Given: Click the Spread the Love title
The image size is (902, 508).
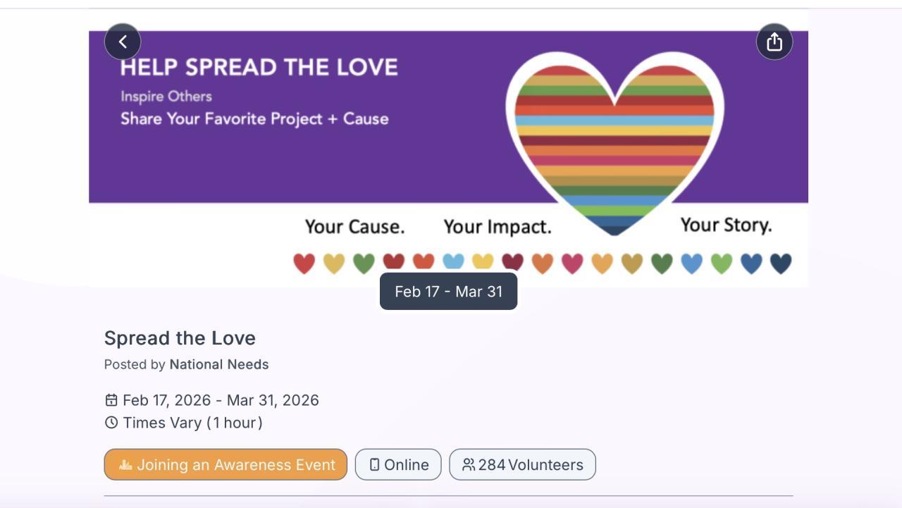Looking at the screenshot, I should [x=180, y=338].
